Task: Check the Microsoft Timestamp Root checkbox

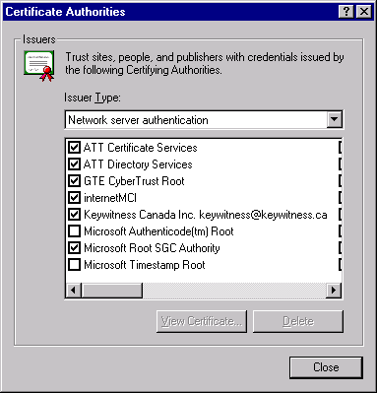Action: pos(74,265)
